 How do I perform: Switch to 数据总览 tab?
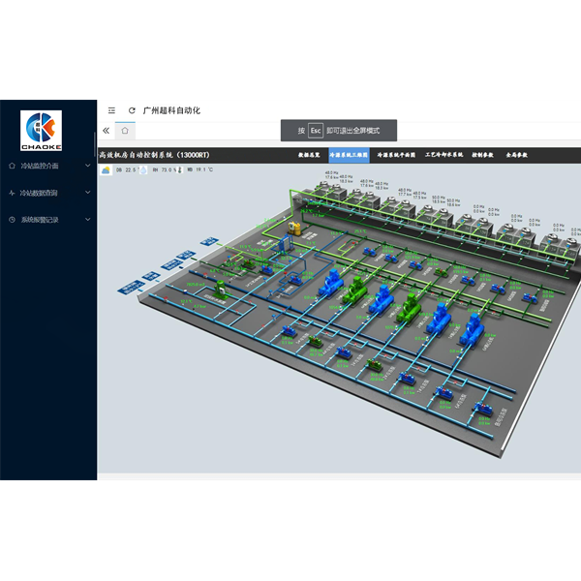(309, 155)
